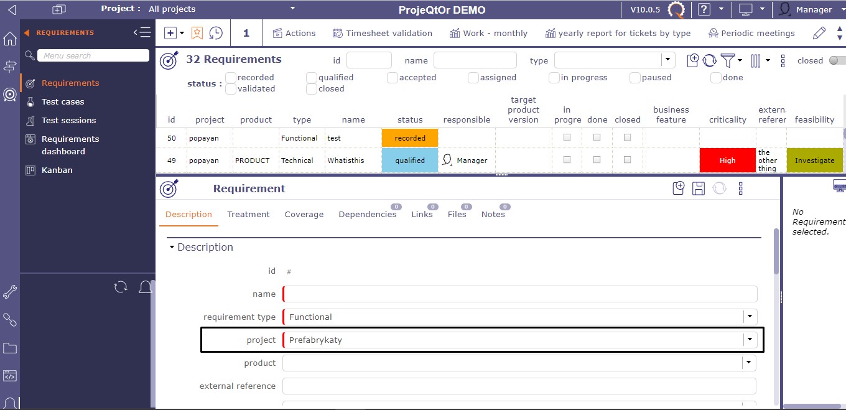Open the favorites star icon in toolbar

pyautogui.click(x=197, y=33)
